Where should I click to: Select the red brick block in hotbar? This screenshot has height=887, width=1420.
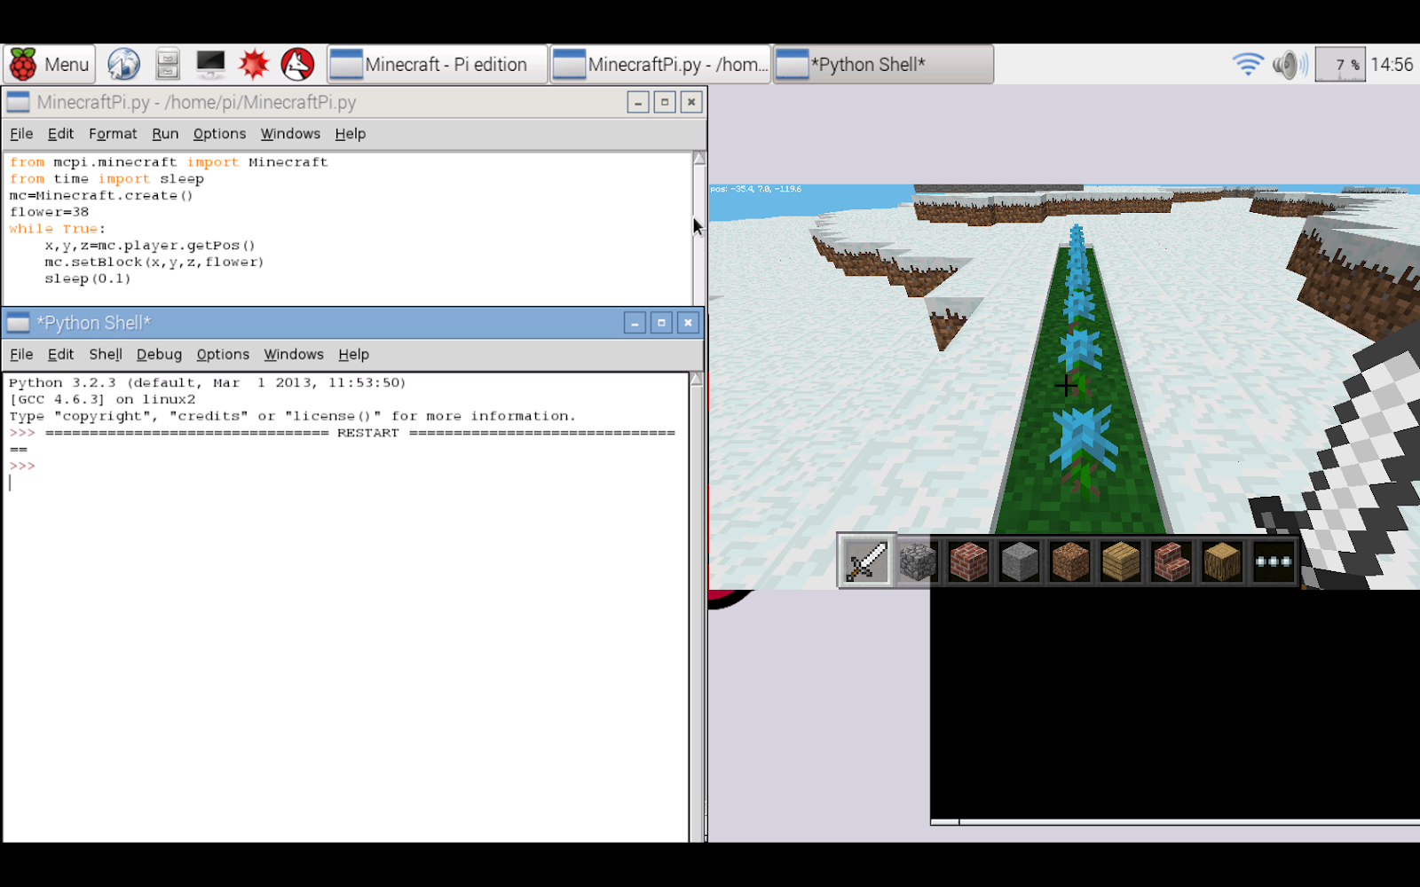point(968,561)
